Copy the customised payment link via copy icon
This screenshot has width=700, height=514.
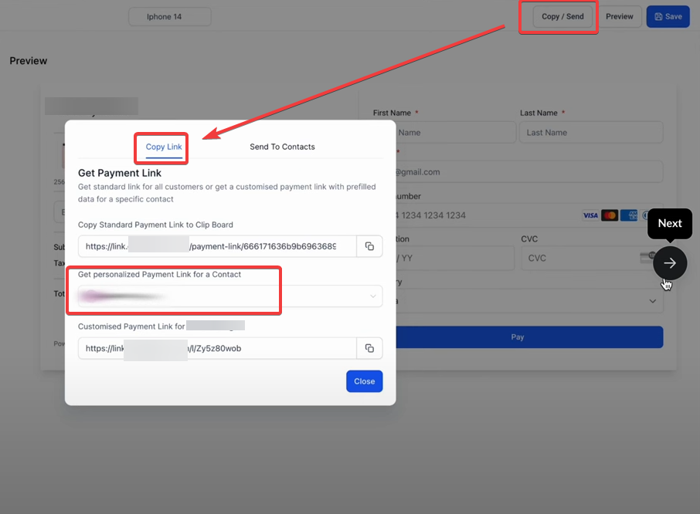pyautogui.click(x=369, y=348)
